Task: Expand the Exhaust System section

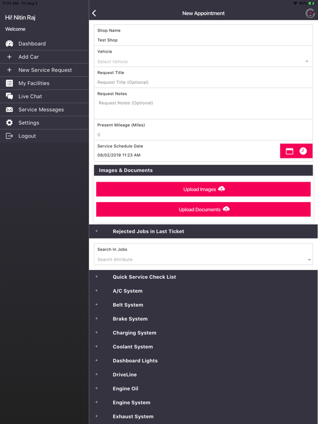Action: [203, 416]
